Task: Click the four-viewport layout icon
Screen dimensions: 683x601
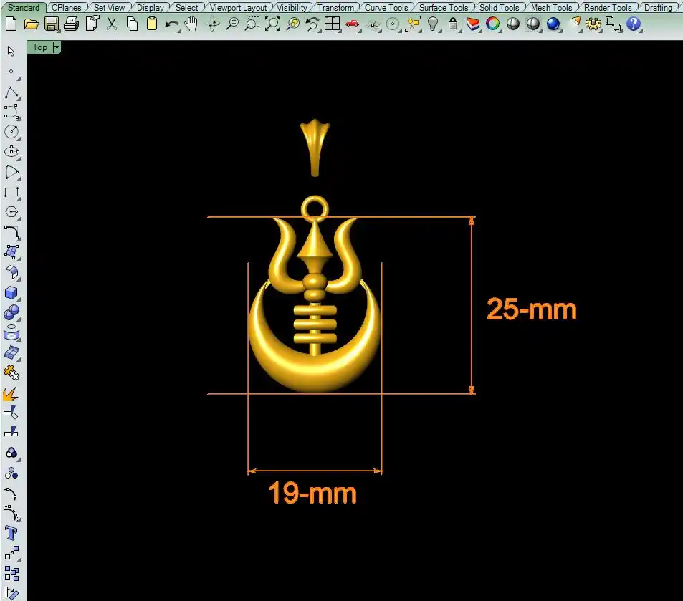Action: coord(332,24)
